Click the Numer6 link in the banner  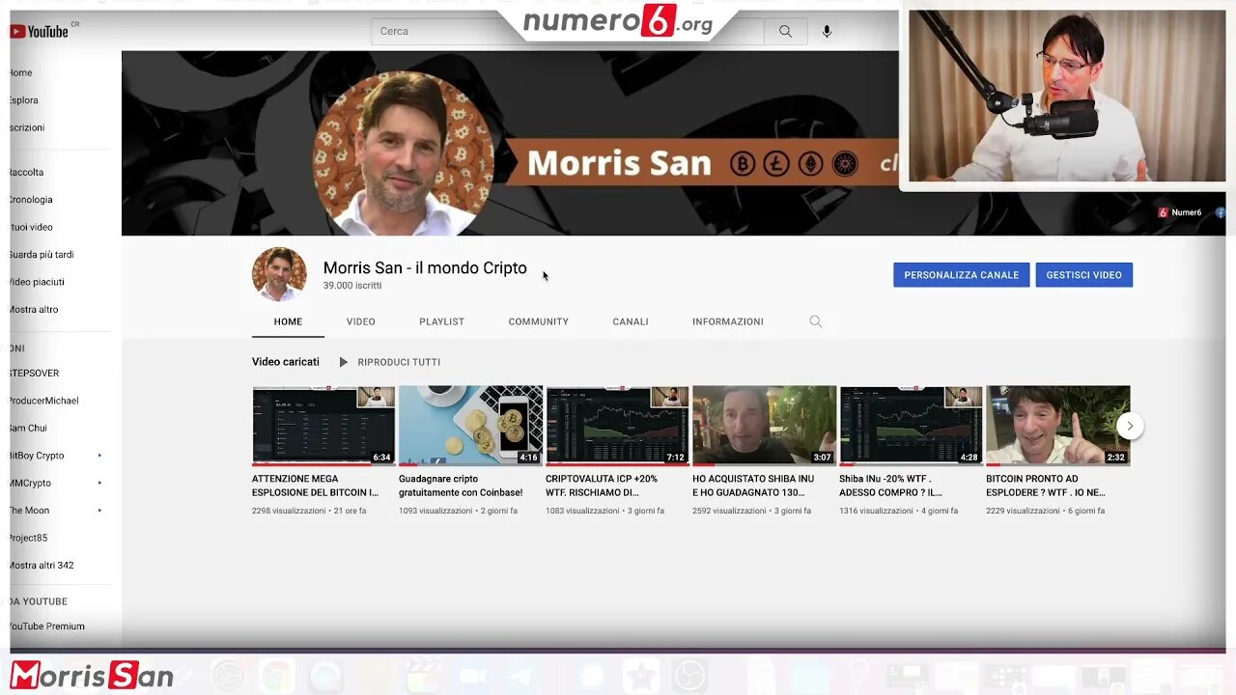point(1180,212)
